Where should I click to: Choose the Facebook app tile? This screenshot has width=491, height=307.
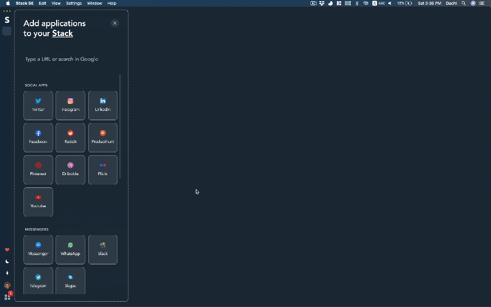tap(38, 138)
